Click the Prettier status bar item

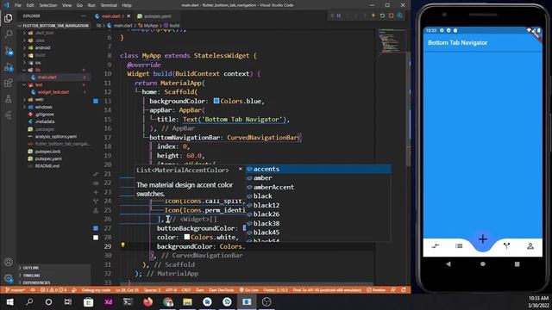point(376,290)
